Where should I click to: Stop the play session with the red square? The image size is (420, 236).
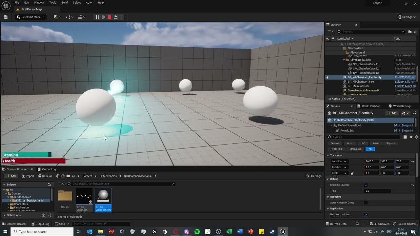coord(110,17)
